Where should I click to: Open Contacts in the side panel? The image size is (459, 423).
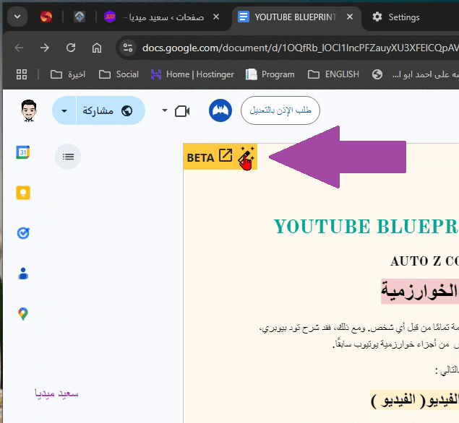pyautogui.click(x=23, y=274)
